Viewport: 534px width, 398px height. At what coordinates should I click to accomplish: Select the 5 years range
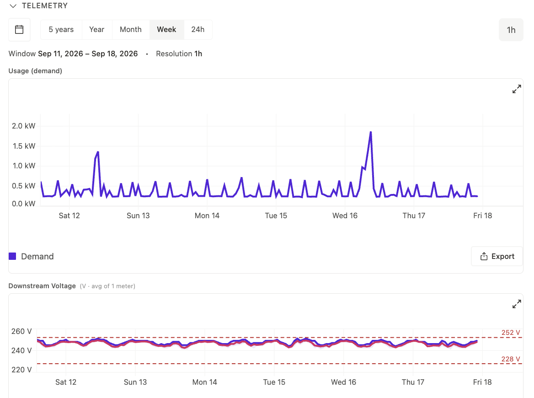(61, 30)
